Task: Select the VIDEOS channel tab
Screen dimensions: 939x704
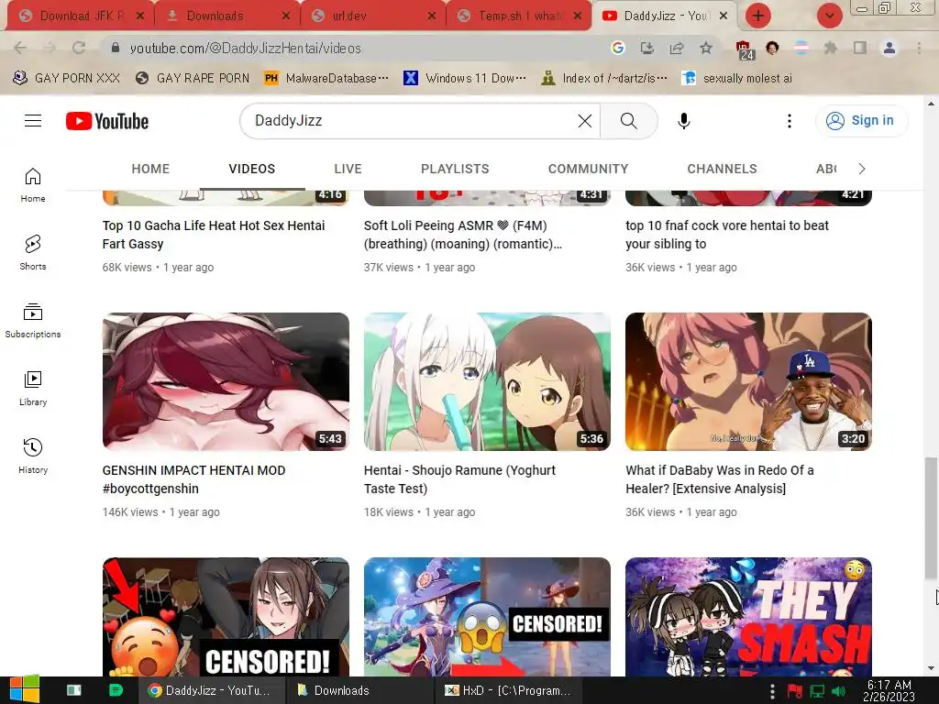Action: [x=252, y=169]
